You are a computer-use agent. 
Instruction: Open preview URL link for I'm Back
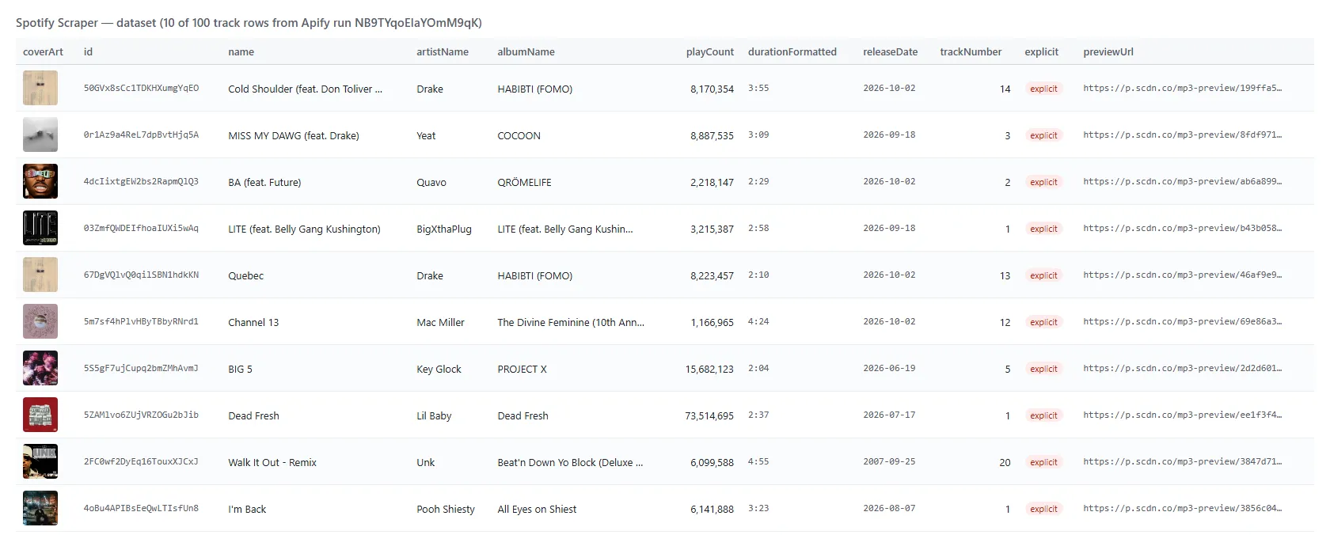(x=1182, y=508)
